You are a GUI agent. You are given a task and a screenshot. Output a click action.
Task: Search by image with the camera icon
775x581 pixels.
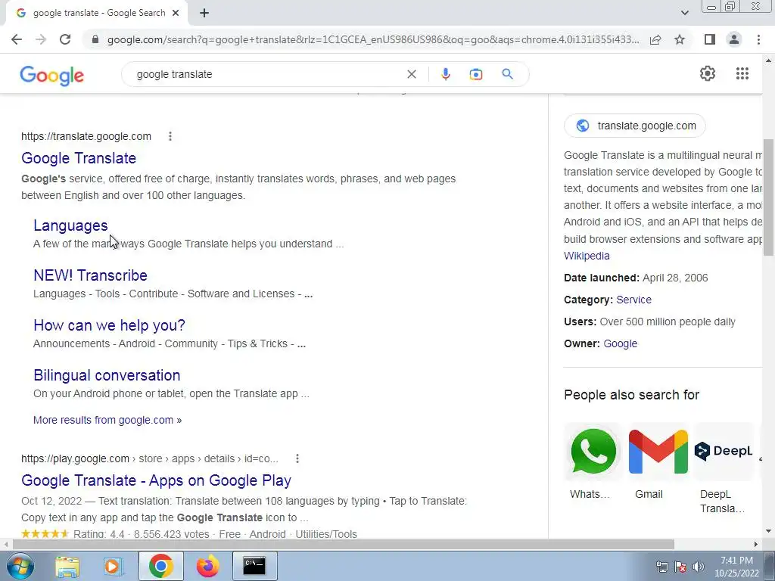click(476, 74)
